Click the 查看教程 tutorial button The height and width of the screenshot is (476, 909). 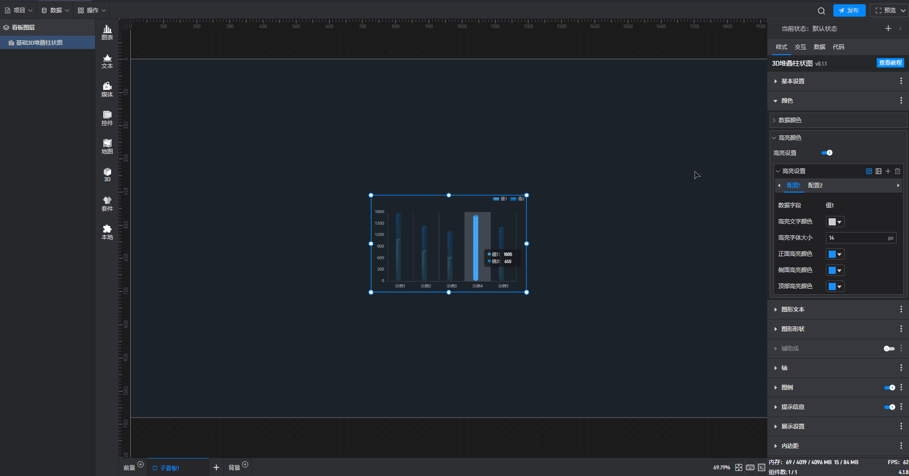click(890, 63)
